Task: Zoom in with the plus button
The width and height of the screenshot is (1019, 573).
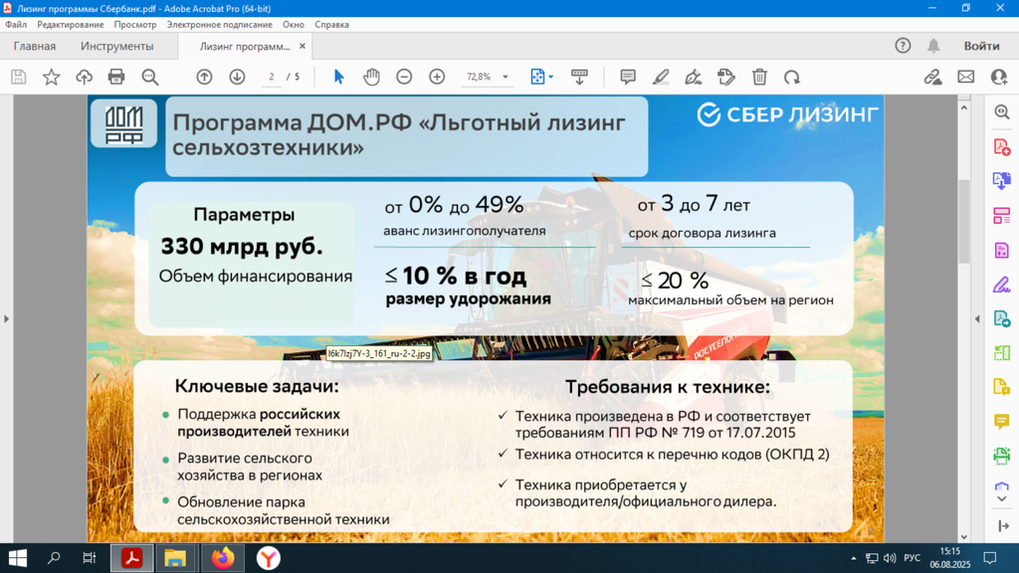Action: click(437, 77)
